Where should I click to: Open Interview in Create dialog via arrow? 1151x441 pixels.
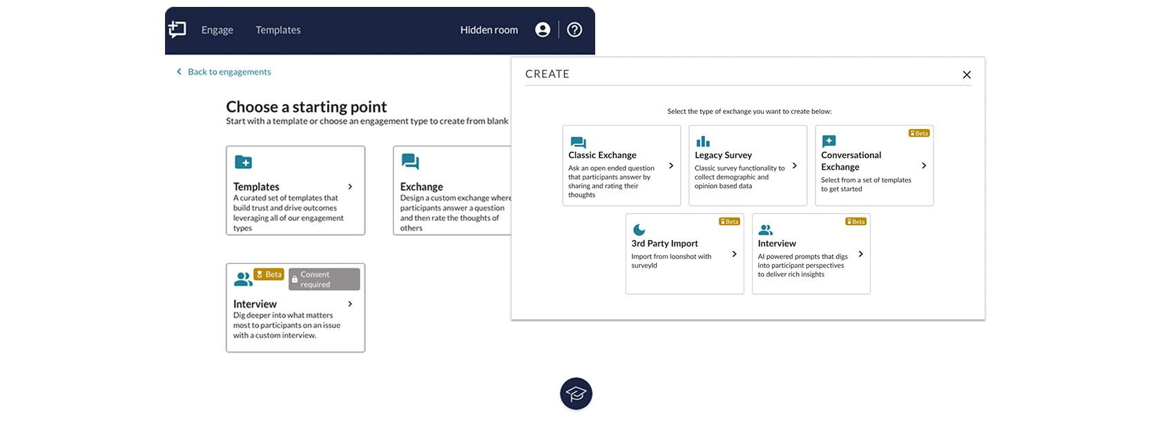(x=860, y=254)
